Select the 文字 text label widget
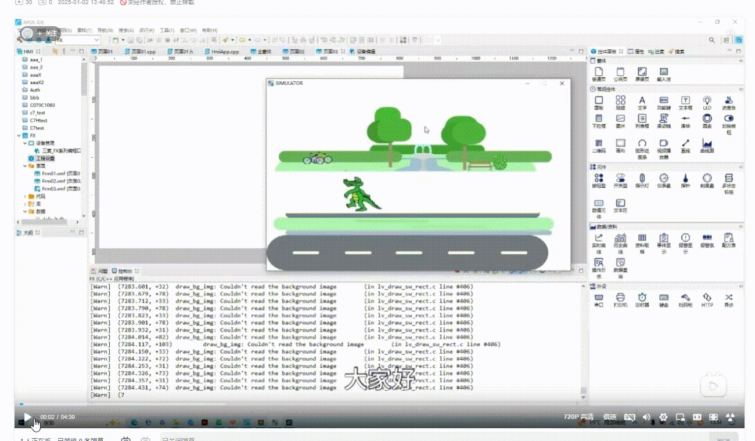 (642, 103)
